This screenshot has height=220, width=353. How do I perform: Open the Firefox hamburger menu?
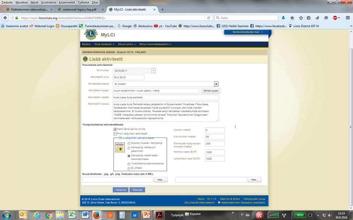(347, 18)
